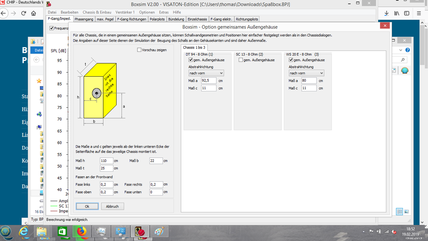The width and height of the screenshot is (428, 241).
Task: Switch to the Richtungsplots tab
Action: (247, 19)
